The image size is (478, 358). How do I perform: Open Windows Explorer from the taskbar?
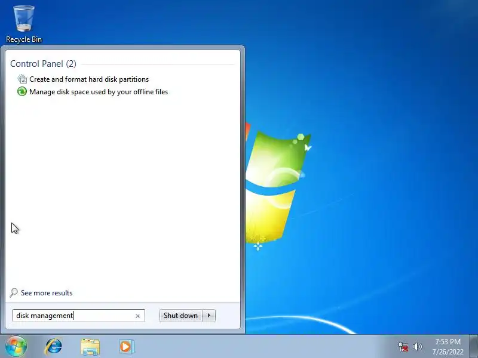tap(90, 347)
